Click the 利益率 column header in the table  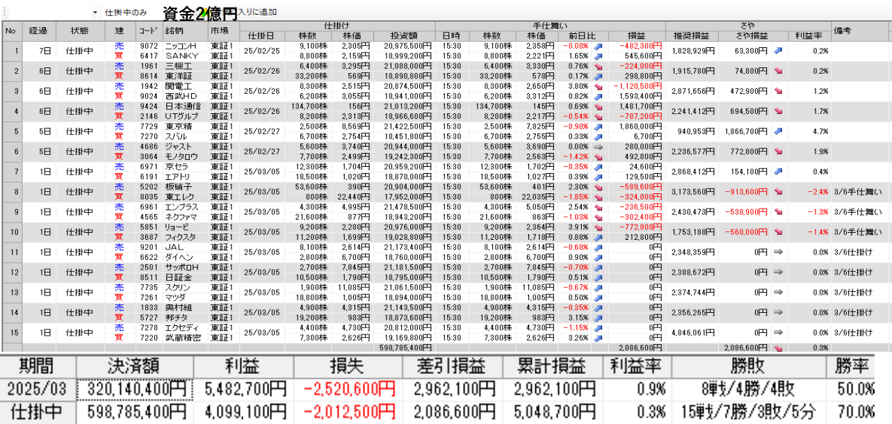[809, 35]
